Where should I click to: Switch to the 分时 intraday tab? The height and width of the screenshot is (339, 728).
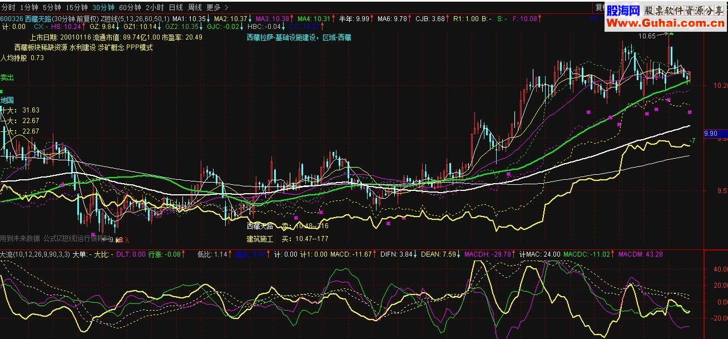[x=8, y=8]
